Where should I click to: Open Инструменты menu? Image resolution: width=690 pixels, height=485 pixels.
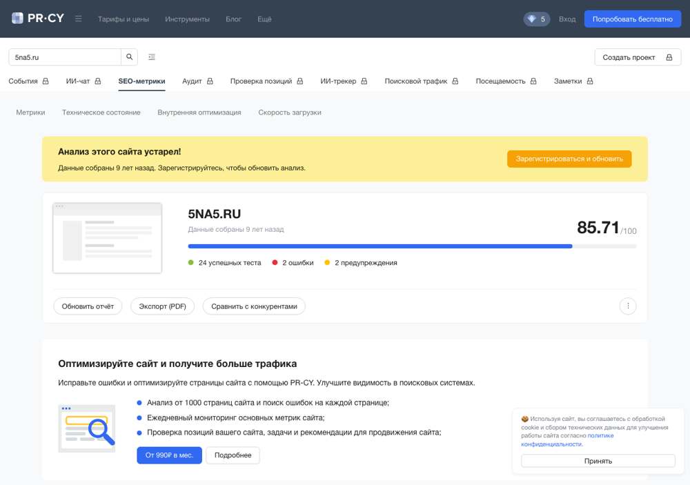pos(187,19)
